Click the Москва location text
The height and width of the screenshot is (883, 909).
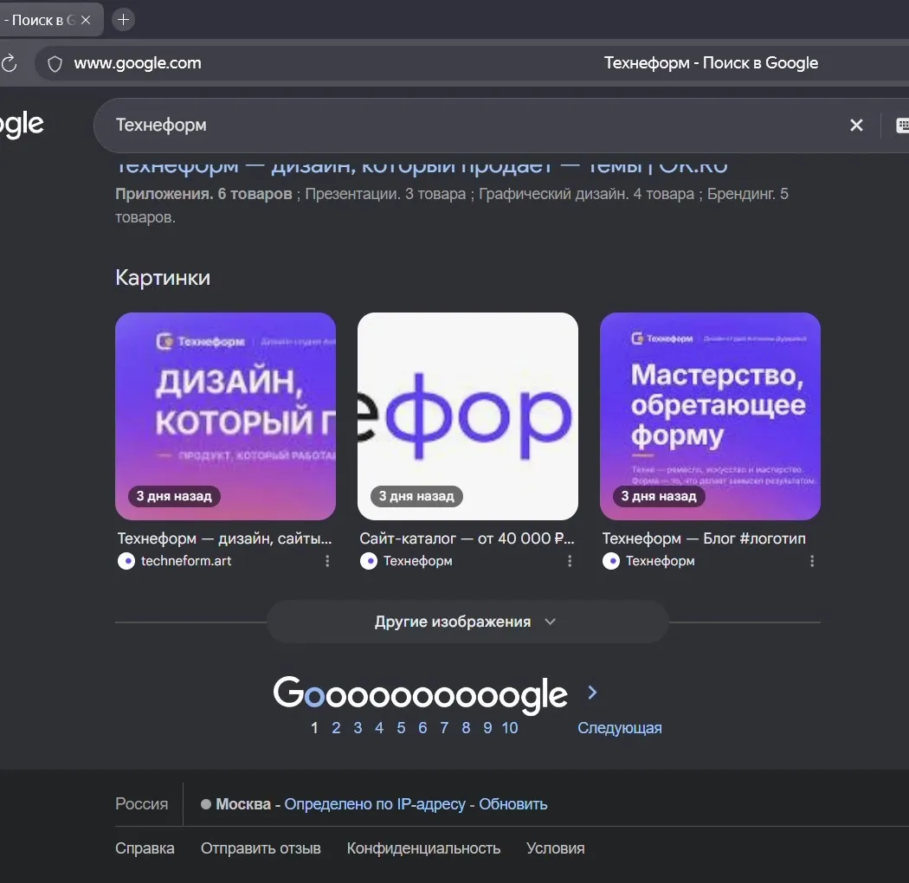[243, 804]
